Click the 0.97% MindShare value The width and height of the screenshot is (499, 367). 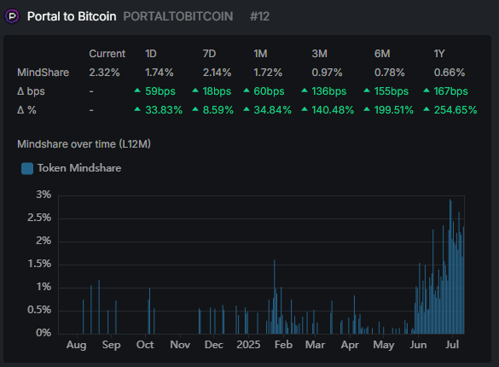[x=328, y=73]
